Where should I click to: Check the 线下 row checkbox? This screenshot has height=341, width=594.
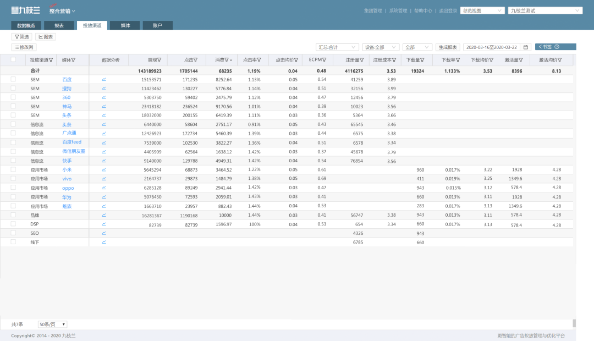pos(13,242)
